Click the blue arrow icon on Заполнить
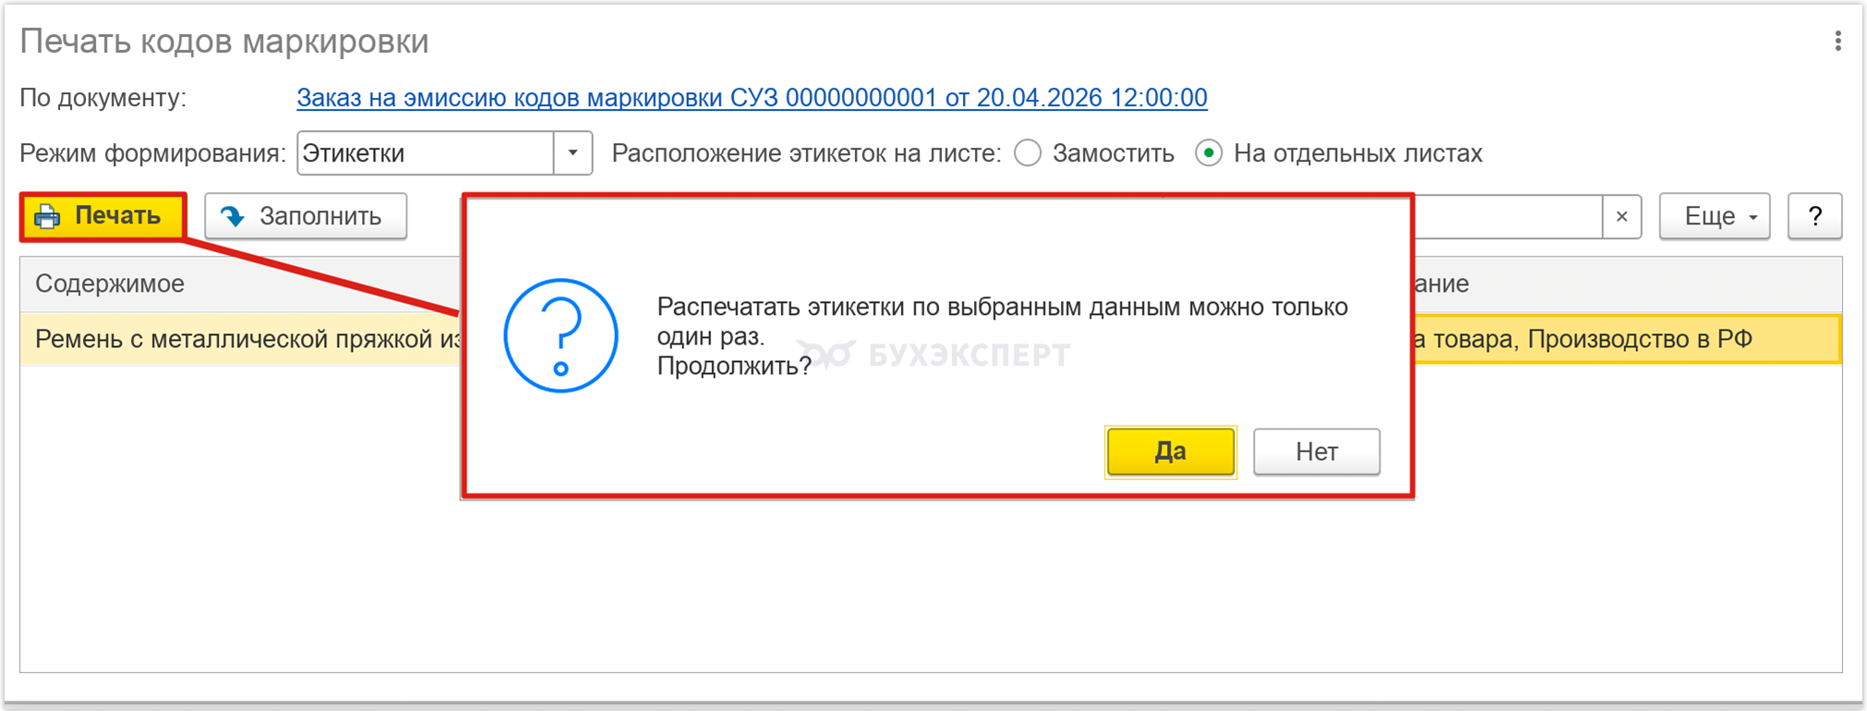This screenshot has height=711, width=1867. (233, 216)
